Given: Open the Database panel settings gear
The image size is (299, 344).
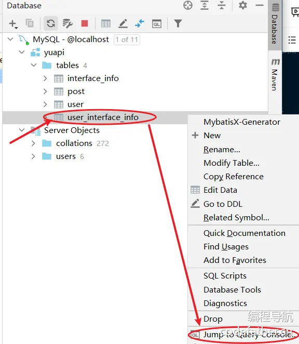Looking at the screenshot, I should point(242,5).
